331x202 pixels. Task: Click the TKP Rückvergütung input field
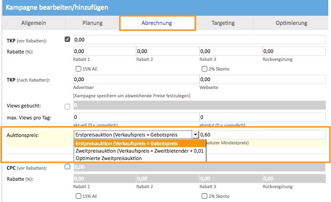(x=294, y=51)
